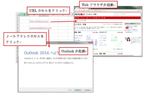Select Excel row 2 header

(x=18, y=21)
